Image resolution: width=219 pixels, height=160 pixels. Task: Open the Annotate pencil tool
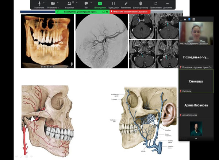[x=126, y=4]
